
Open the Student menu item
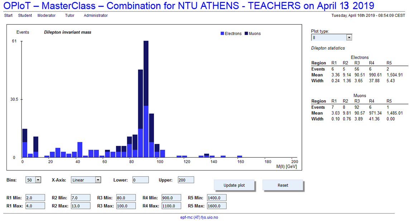click(25, 16)
